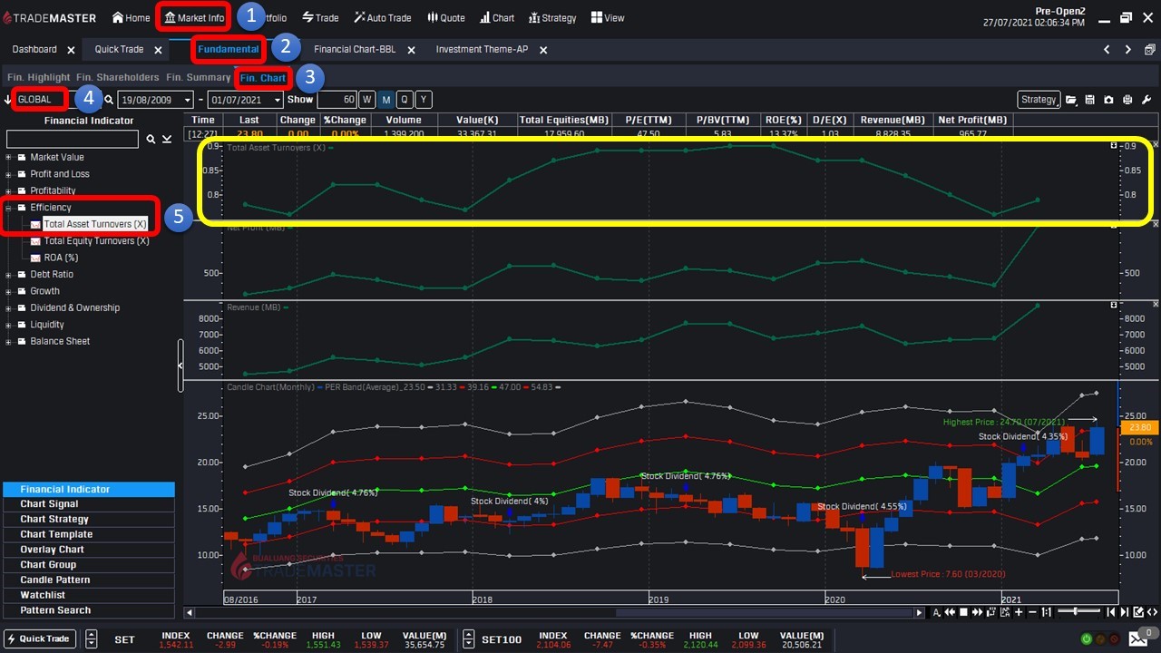This screenshot has width=1161, height=653.
Task: Switch to the Financial Chart-BBL tab
Action: click(354, 50)
